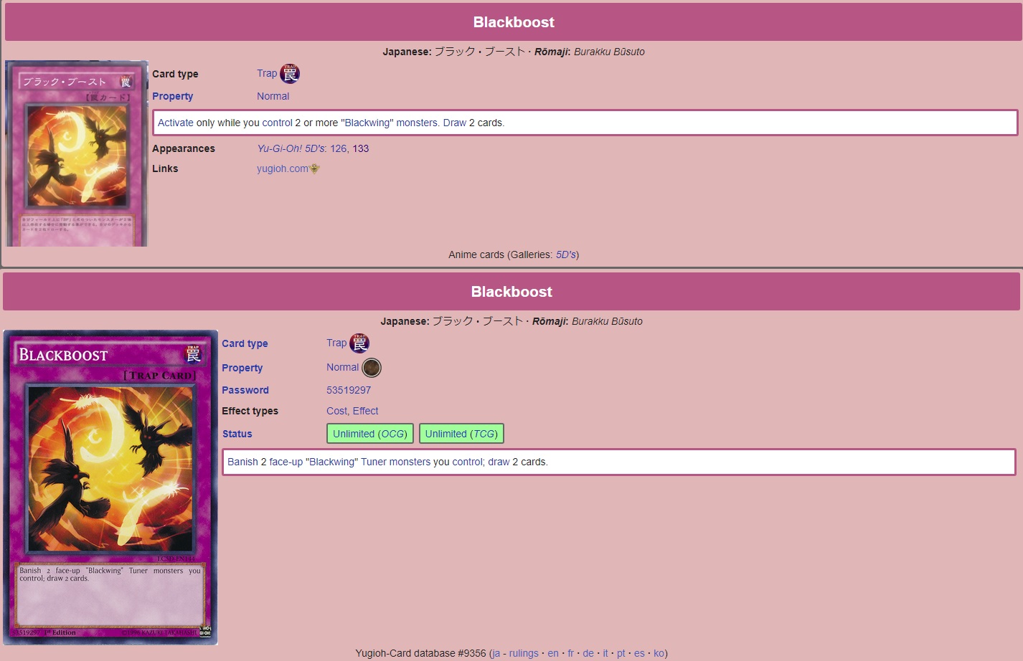Open the de database link
This screenshot has height=661, width=1023.
[588, 653]
